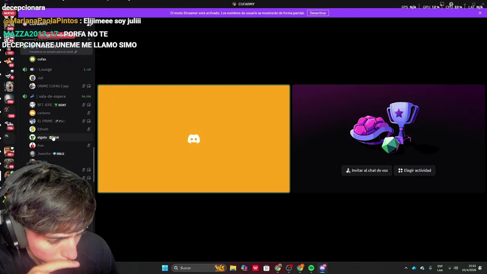
Task: Open File Explorer from the taskbar
Action: point(233,268)
